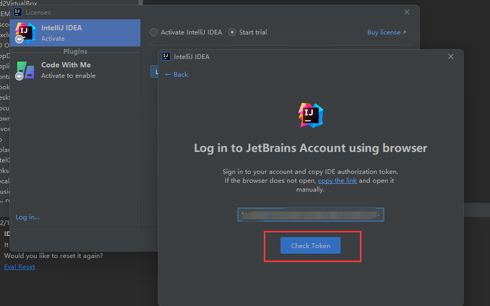The image size is (490, 306).
Task: Click the Log in... link in Licenses
Action: click(28, 217)
